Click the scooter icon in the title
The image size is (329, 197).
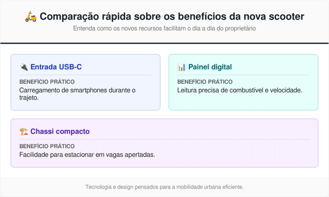click(x=31, y=16)
